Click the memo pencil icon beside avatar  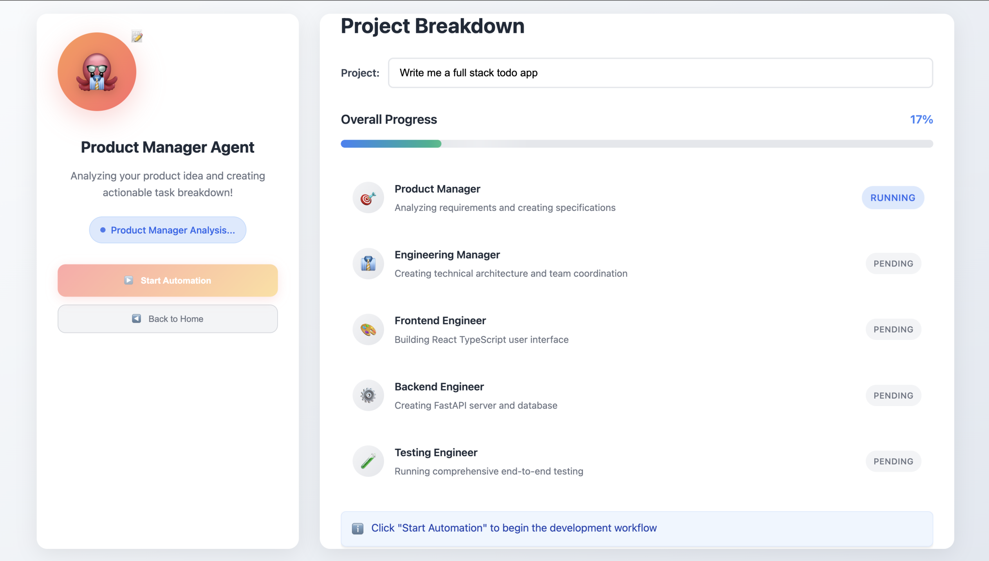[137, 36]
